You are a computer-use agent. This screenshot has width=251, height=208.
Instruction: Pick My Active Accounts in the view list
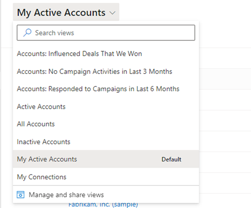[47, 159]
